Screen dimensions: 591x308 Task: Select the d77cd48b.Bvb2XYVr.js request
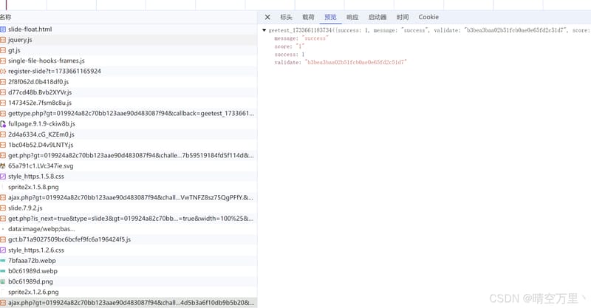(129, 92)
